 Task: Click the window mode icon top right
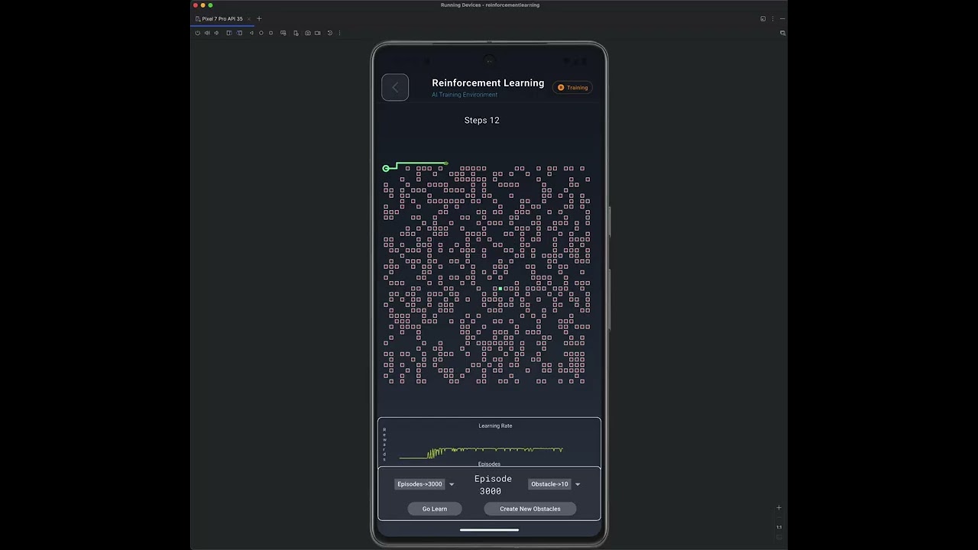point(763,18)
